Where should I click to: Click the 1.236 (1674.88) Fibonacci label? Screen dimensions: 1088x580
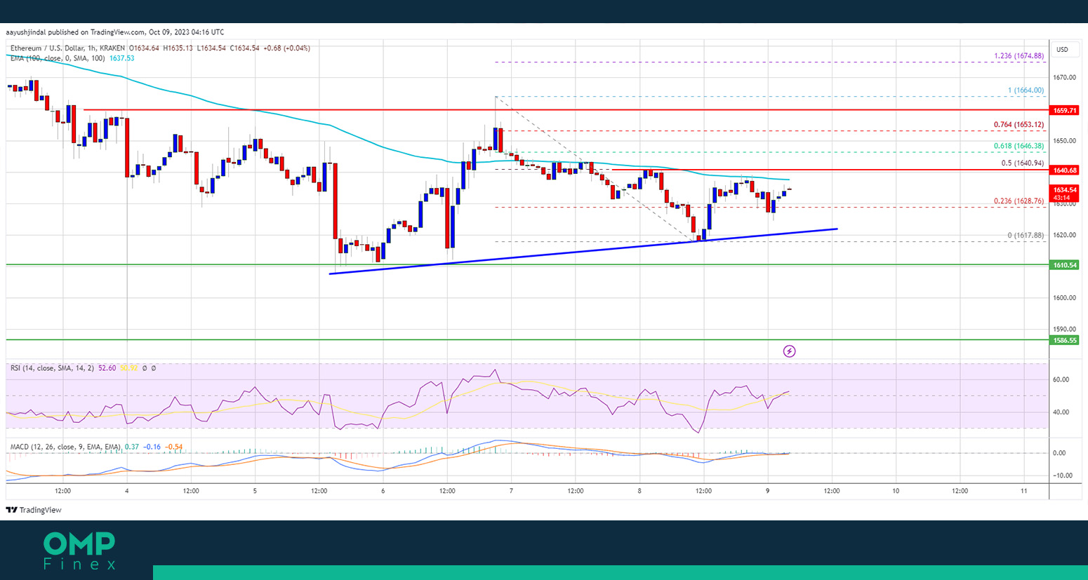[x=1019, y=56]
